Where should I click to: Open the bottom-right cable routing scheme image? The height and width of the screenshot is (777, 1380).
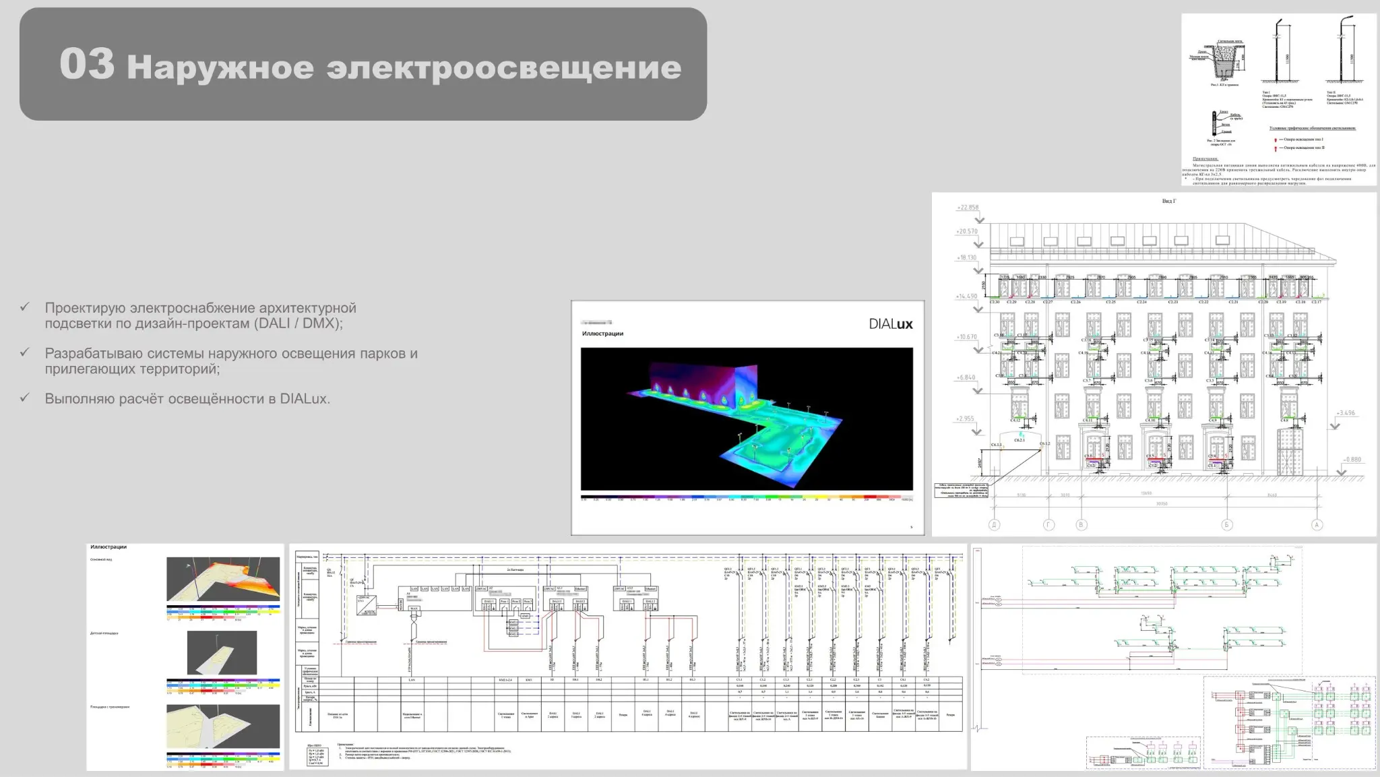coord(1174,657)
